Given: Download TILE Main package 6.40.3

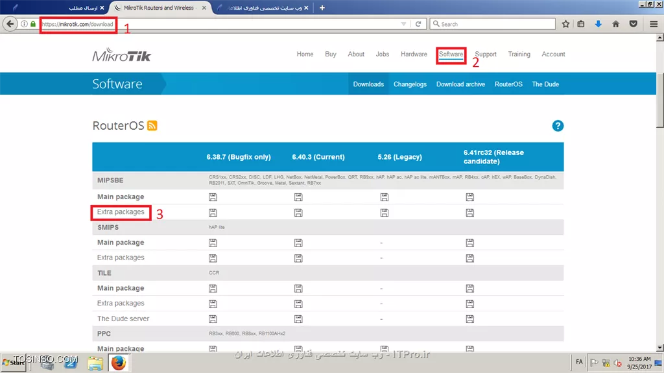Looking at the screenshot, I should [298, 289].
